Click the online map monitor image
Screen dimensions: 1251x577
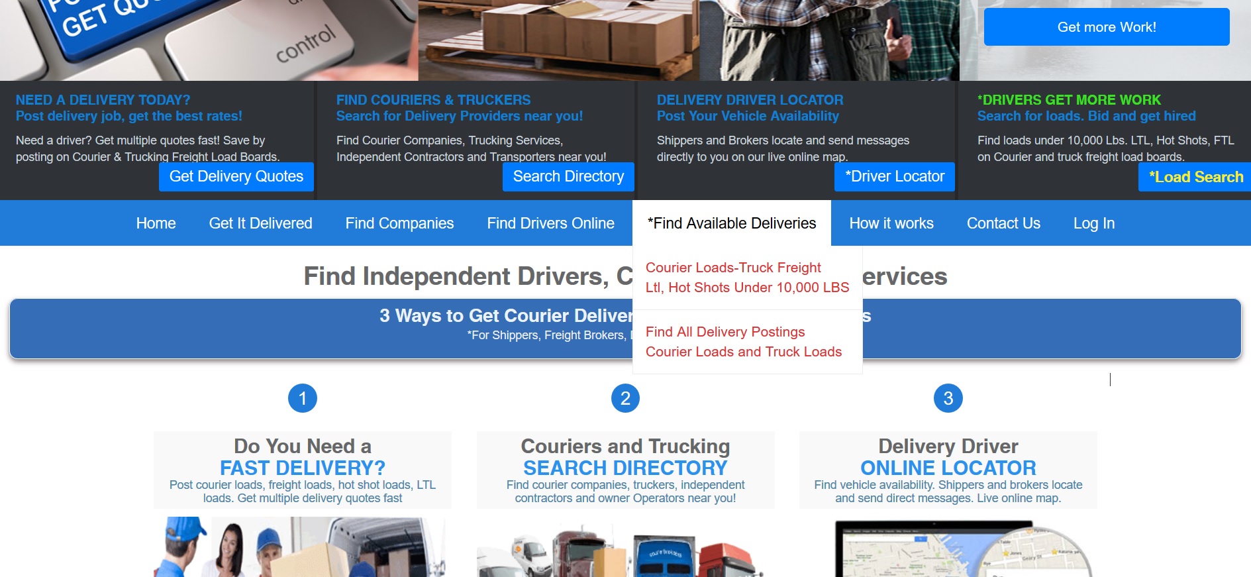pyautogui.click(x=964, y=549)
